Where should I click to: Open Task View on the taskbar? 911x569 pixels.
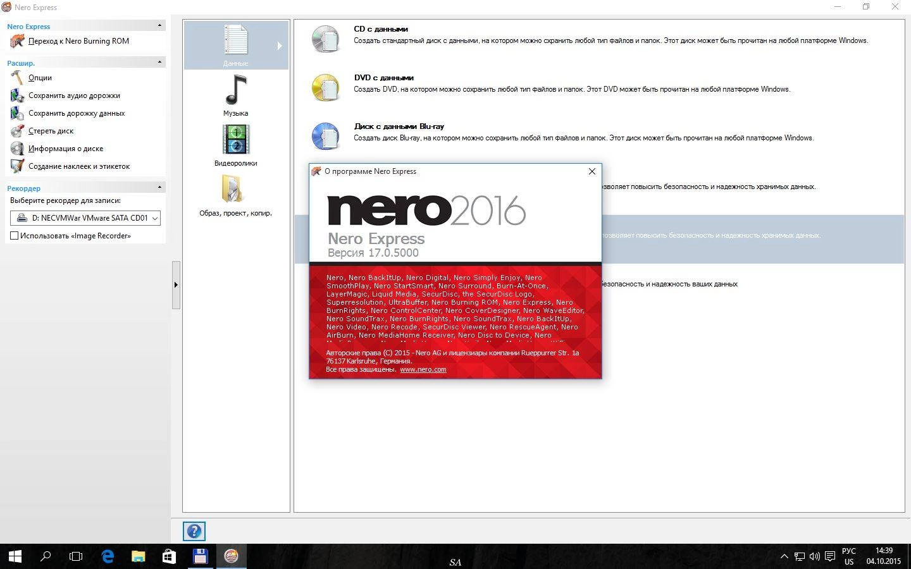point(76,556)
